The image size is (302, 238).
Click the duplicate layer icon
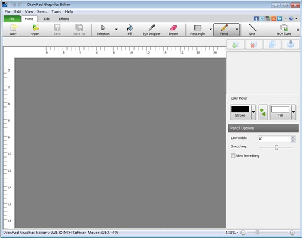pyautogui.click(x=272, y=44)
